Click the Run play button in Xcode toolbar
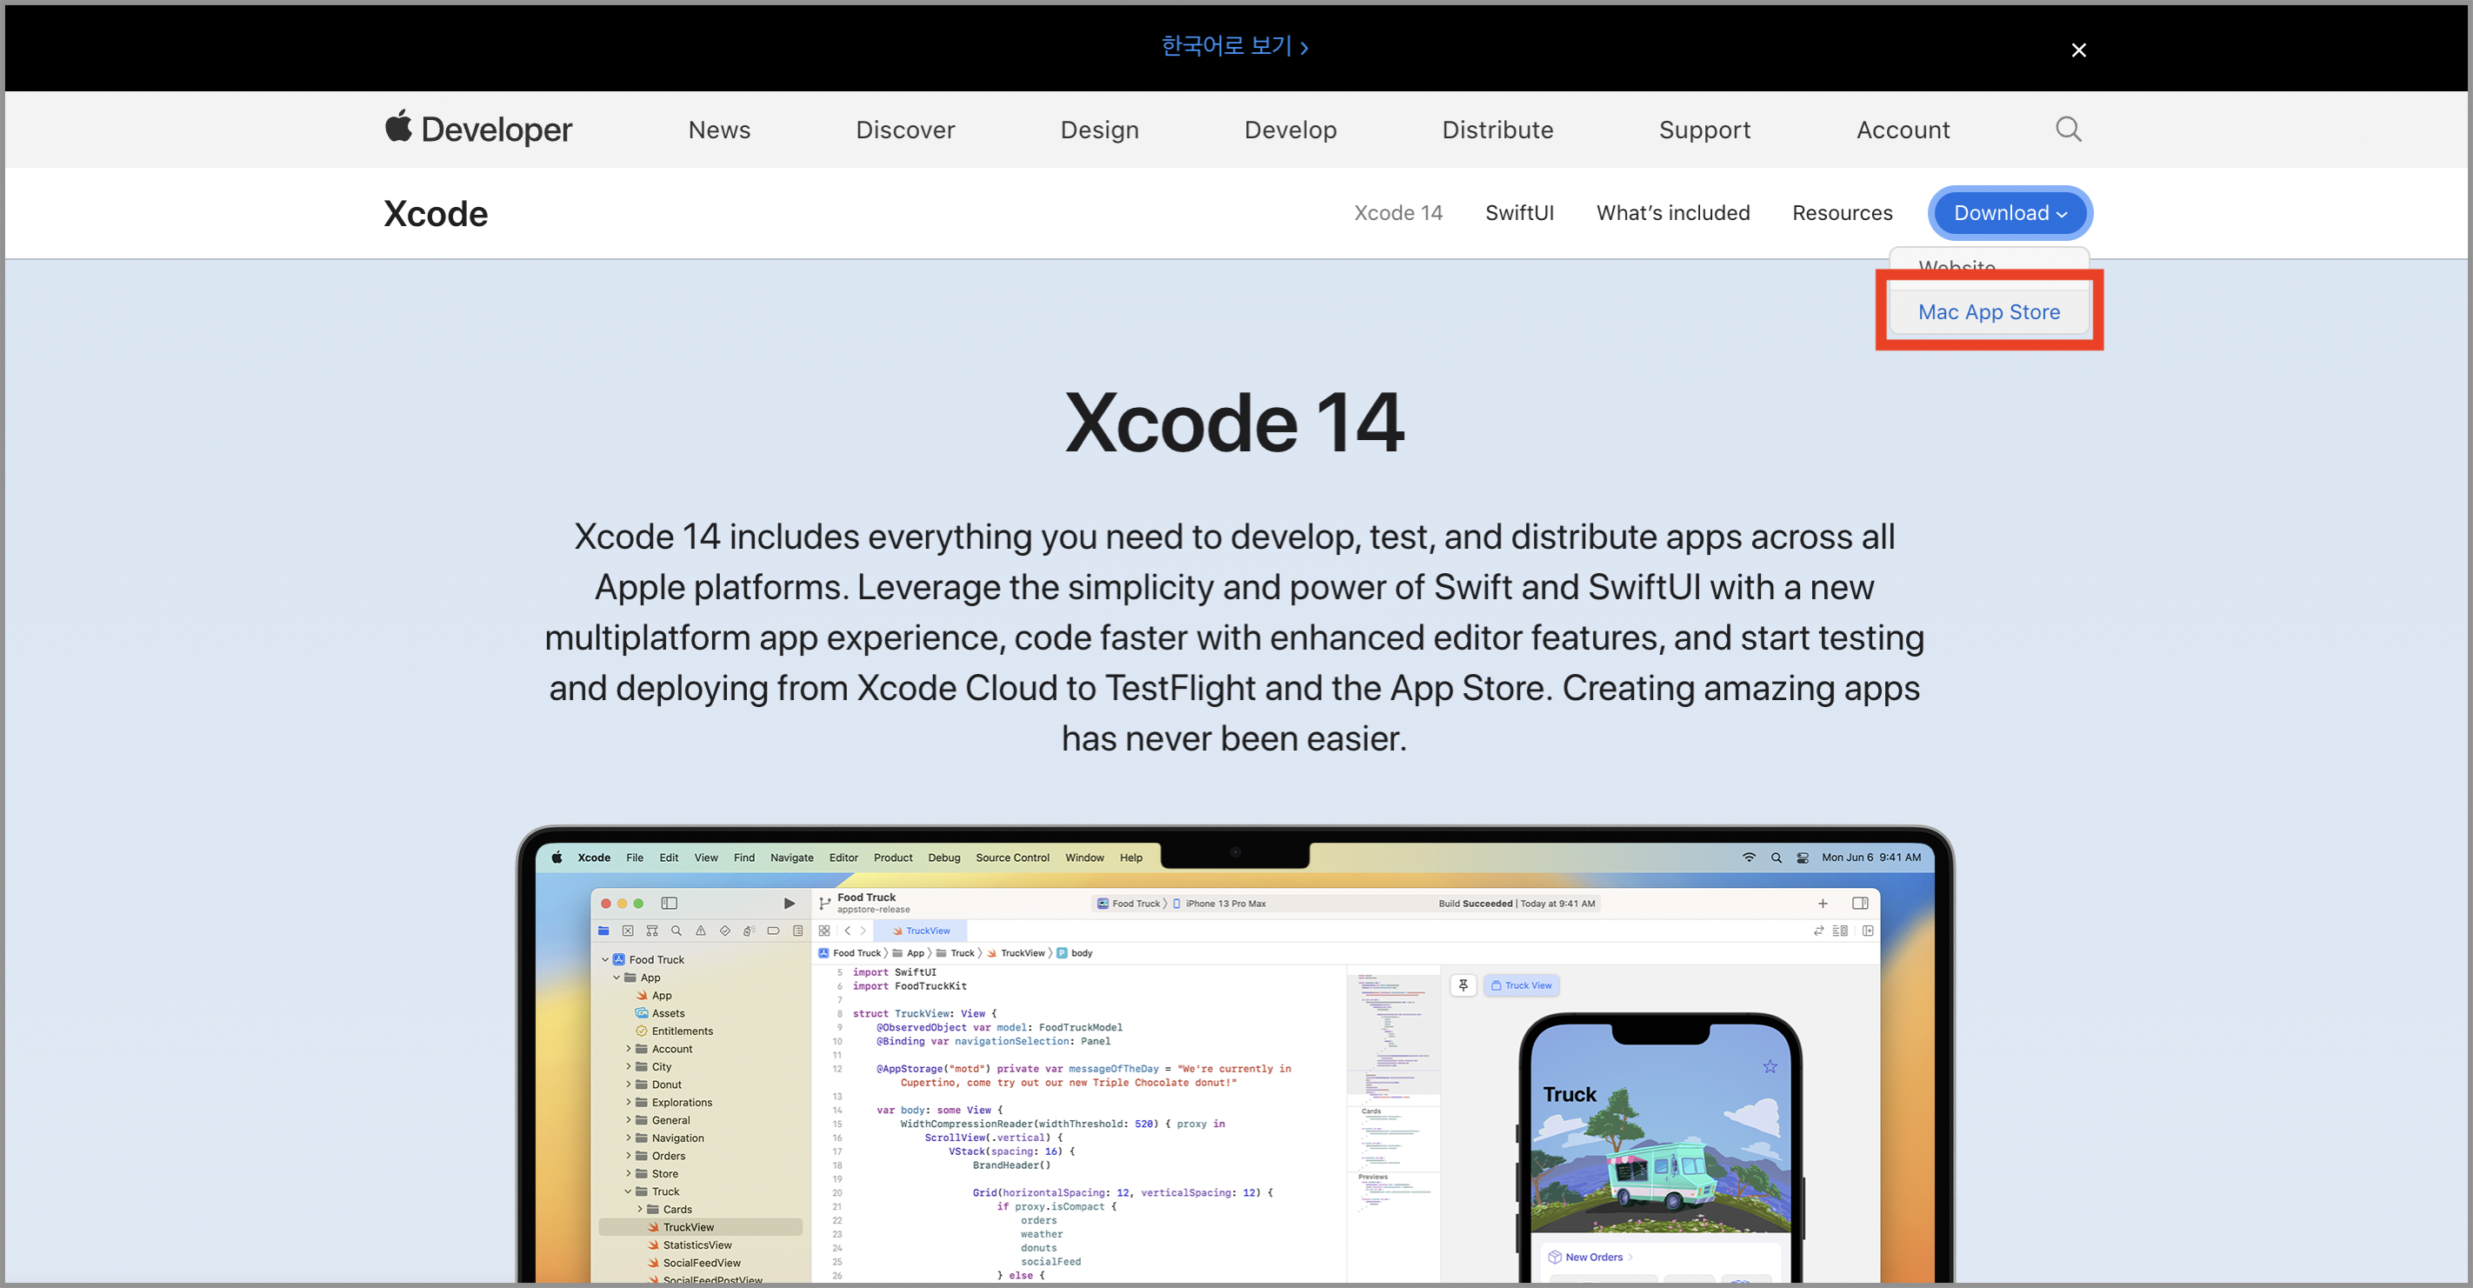Image resolution: width=2473 pixels, height=1288 pixels. [788, 903]
